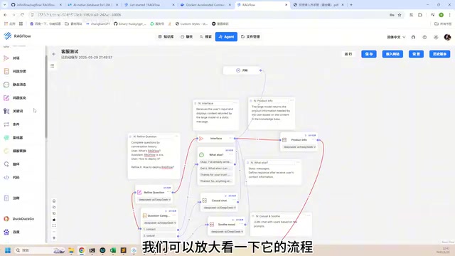Open Chrome from the taskbar

[82, 250]
